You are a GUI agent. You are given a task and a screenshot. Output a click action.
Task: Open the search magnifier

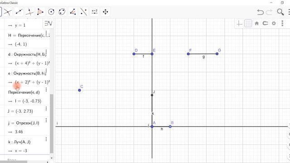[280, 12]
